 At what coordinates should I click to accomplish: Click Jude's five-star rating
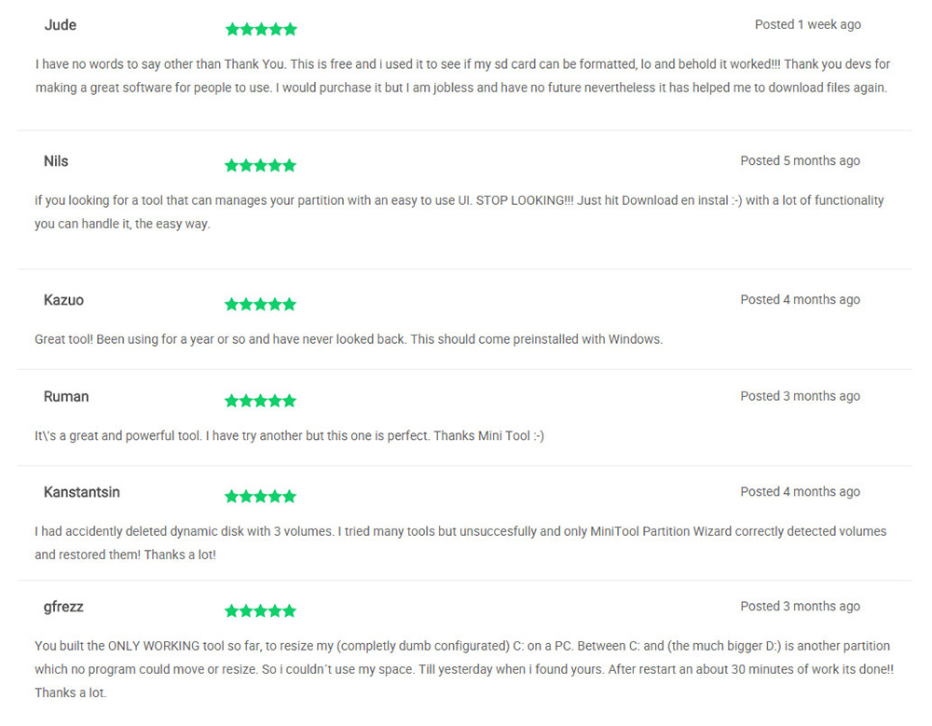point(261,29)
